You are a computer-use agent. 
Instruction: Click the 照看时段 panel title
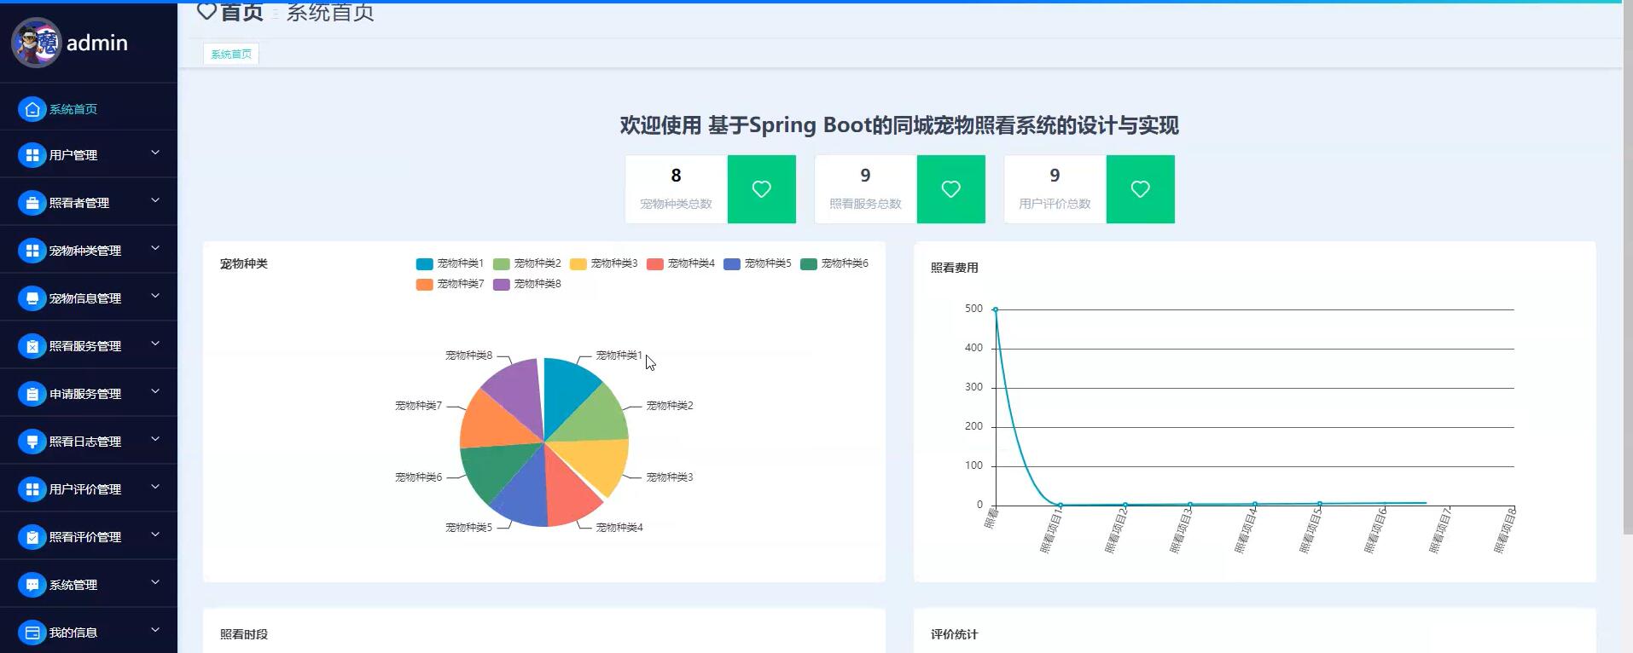point(243,634)
